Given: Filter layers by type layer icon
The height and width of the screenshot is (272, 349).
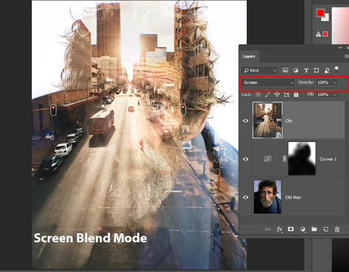Looking at the screenshot, I should tap(306, 71).
